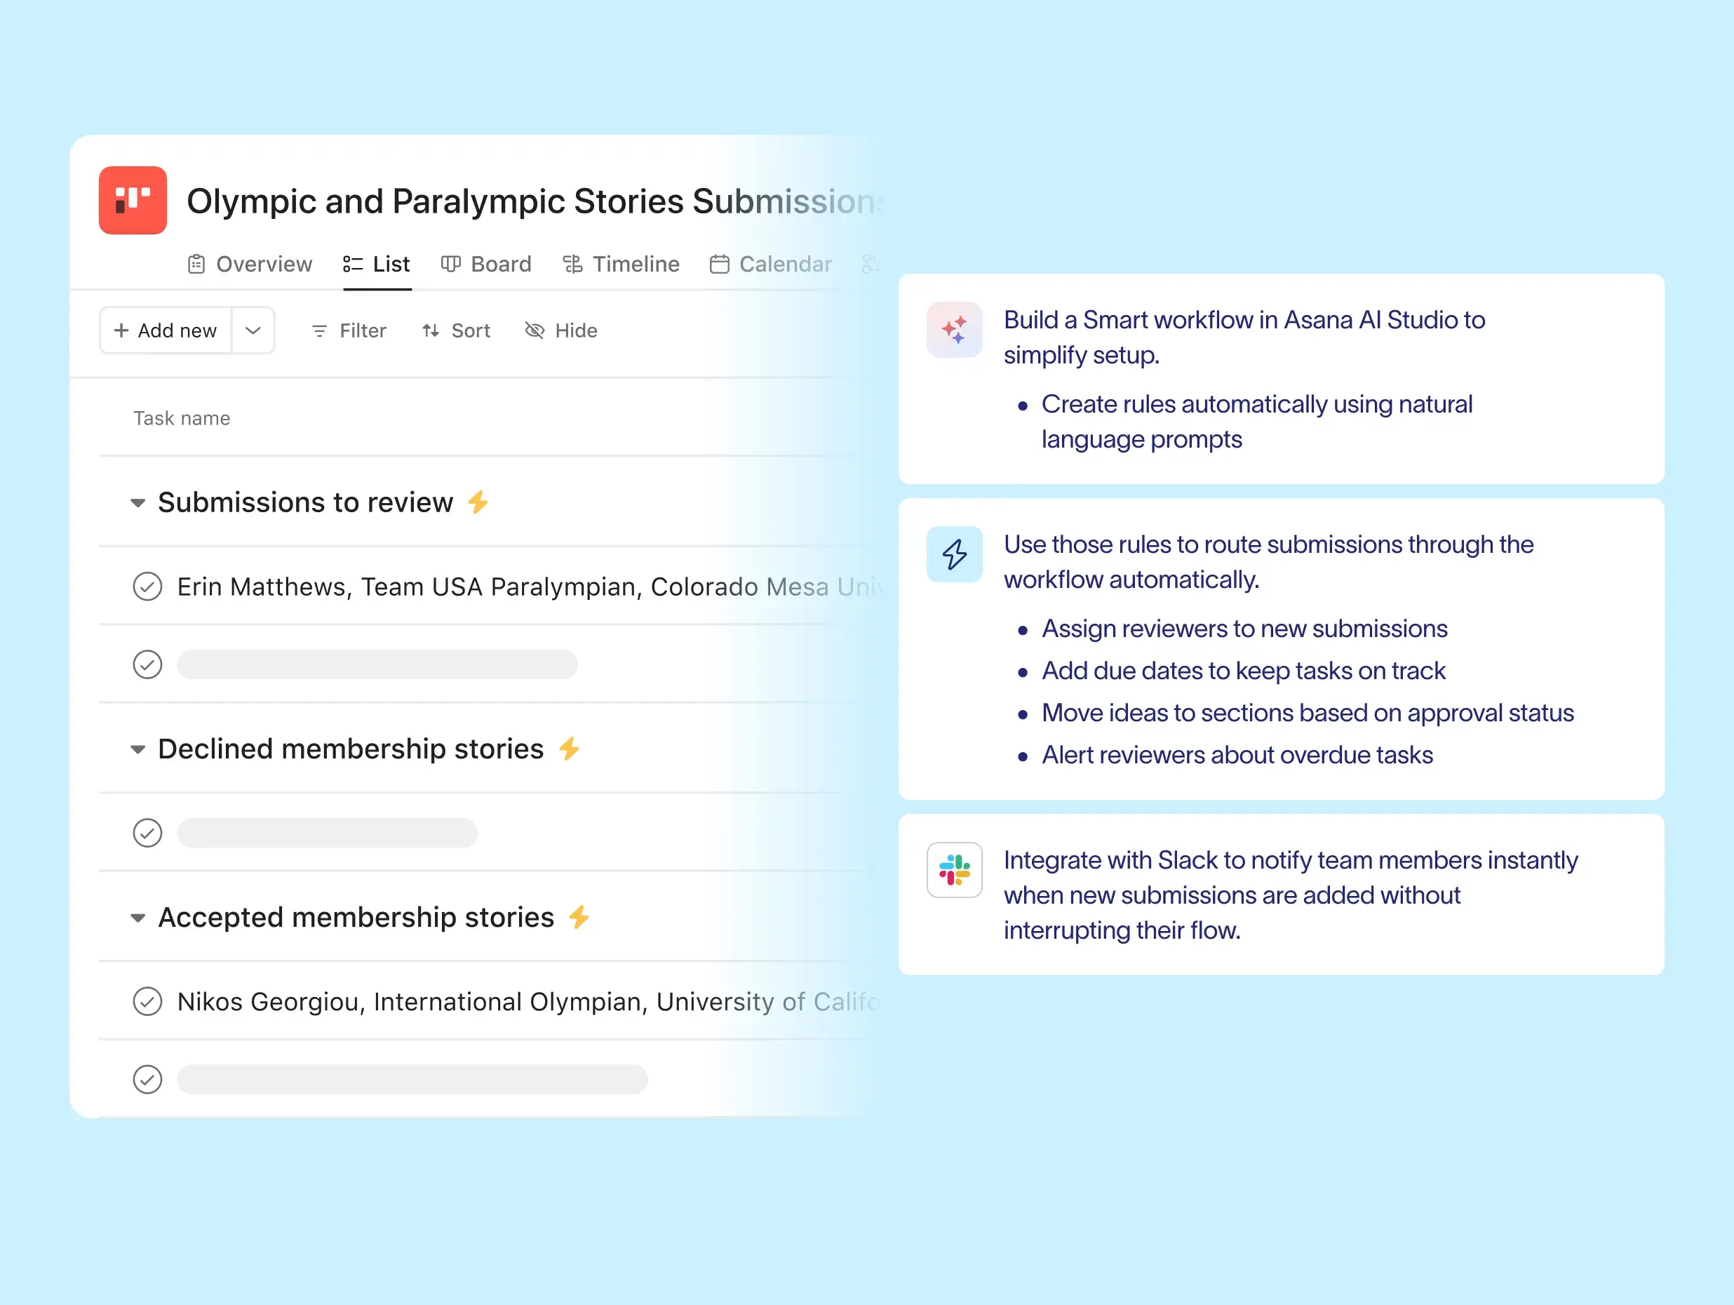1734x1305 pixels.
Task: Mark Nikos Georgiou task complete
Action: (147, 1001)
